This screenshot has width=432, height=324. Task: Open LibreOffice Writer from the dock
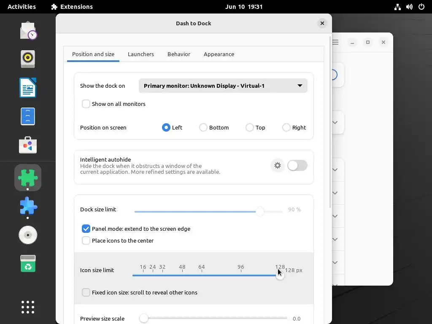click(x=28, y=88)
